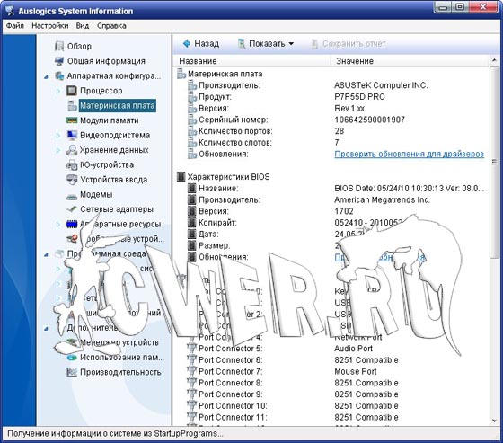Collapse the Программная среда tree node
Image resolution: width=503 pixels, height=443 pixels.
click(46, 254)
